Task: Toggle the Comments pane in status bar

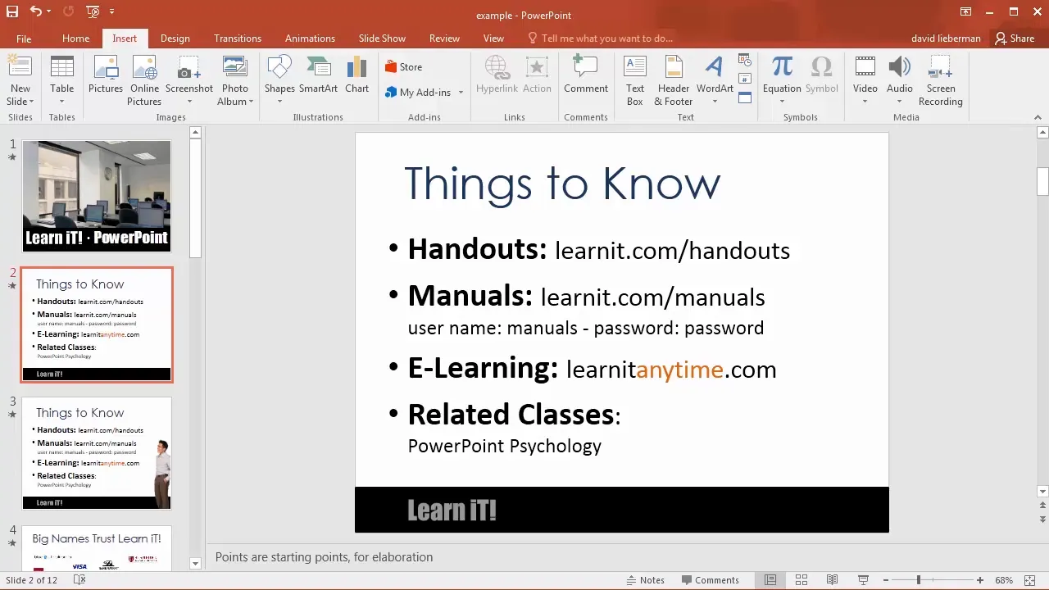Action: tap(709, 580)
